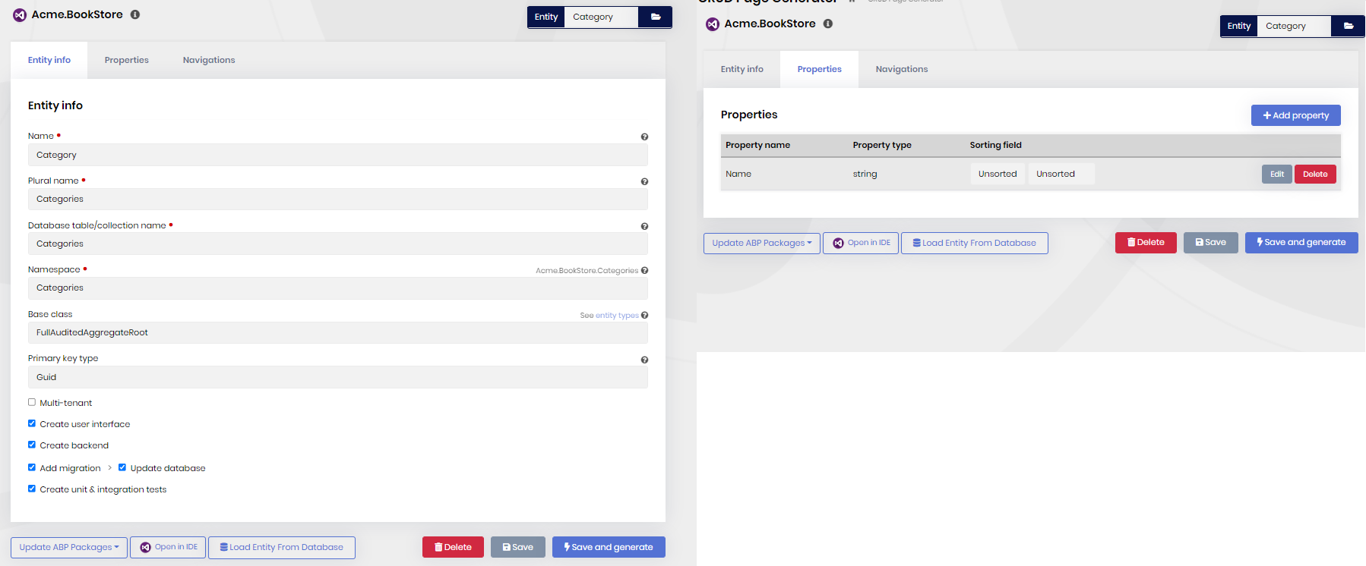Switch to Entity info tab in left panel
Screen dimensions: 1366x566
pyautogui.click(x=49, y=60)
